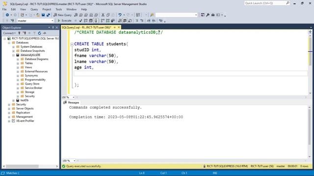Screen dimensions: 314x176
Task: Expand the Programmability folder
Action: pyautogui.click(x=18, y=80)
